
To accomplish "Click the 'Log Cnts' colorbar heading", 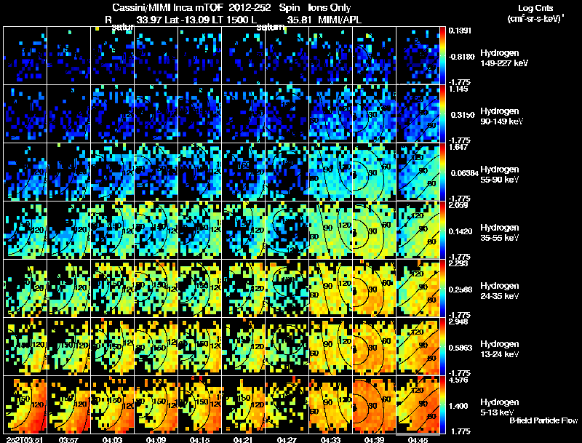I will 535,8.
